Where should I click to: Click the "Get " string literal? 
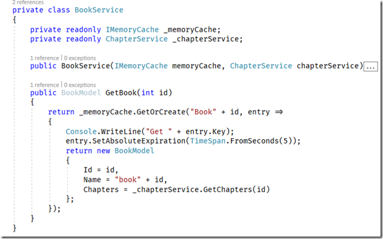[159, 131]
